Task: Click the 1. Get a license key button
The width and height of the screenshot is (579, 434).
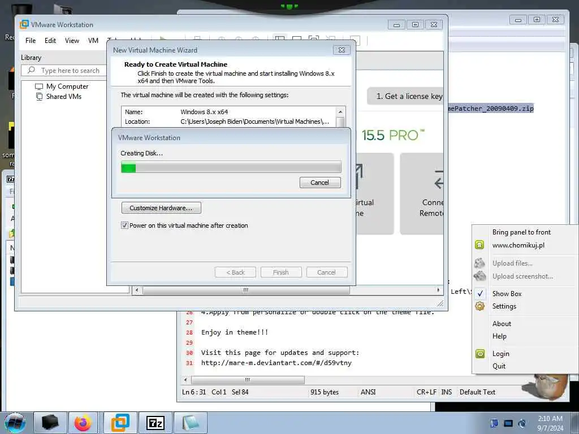Action: [405, 96]
